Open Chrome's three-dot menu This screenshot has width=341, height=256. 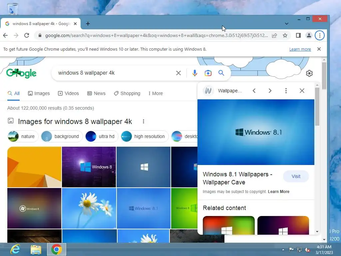point(320,35)
